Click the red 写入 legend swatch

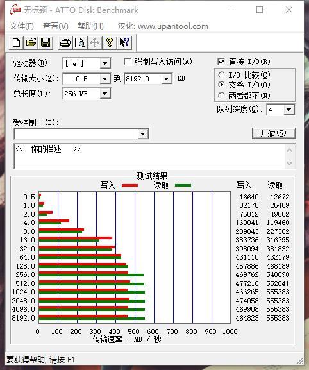click(x=129, y=185)
